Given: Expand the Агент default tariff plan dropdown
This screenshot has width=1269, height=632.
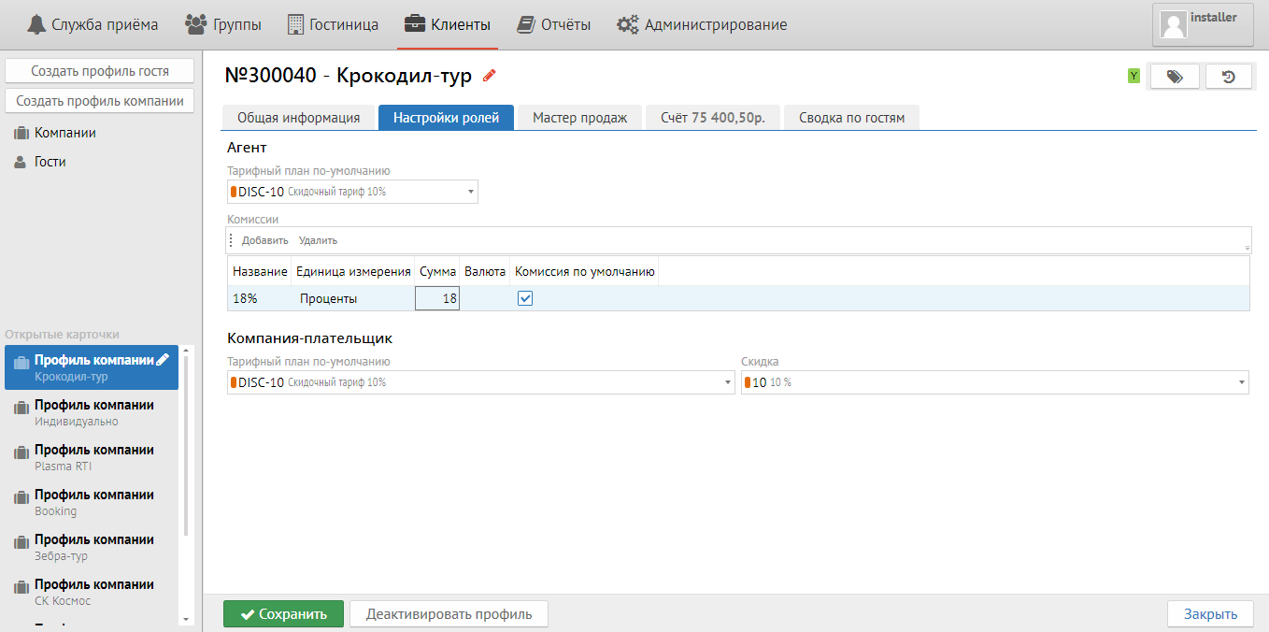Looking at the screenshot, I should click(470, 192).
